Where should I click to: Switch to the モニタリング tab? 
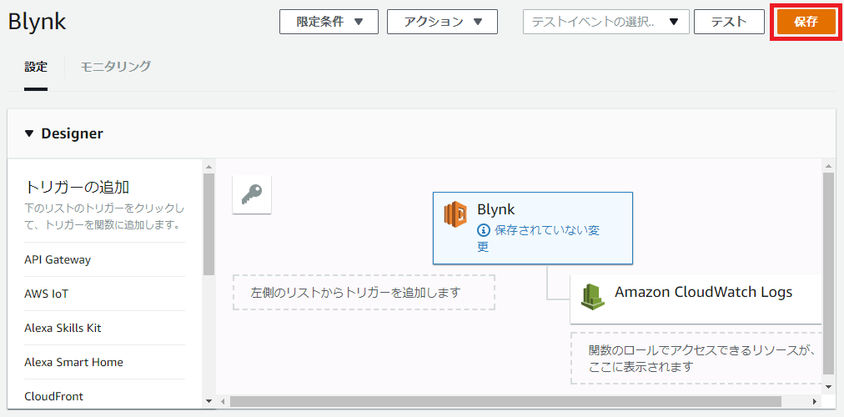pyautogui.click(x=116, y=66)
